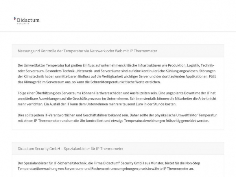Screen dimensions: 236x177
Task: Click the small SECURITY text under logo
Action: [x=23, y=23]
